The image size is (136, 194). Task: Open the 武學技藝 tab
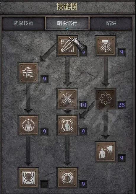23,23
